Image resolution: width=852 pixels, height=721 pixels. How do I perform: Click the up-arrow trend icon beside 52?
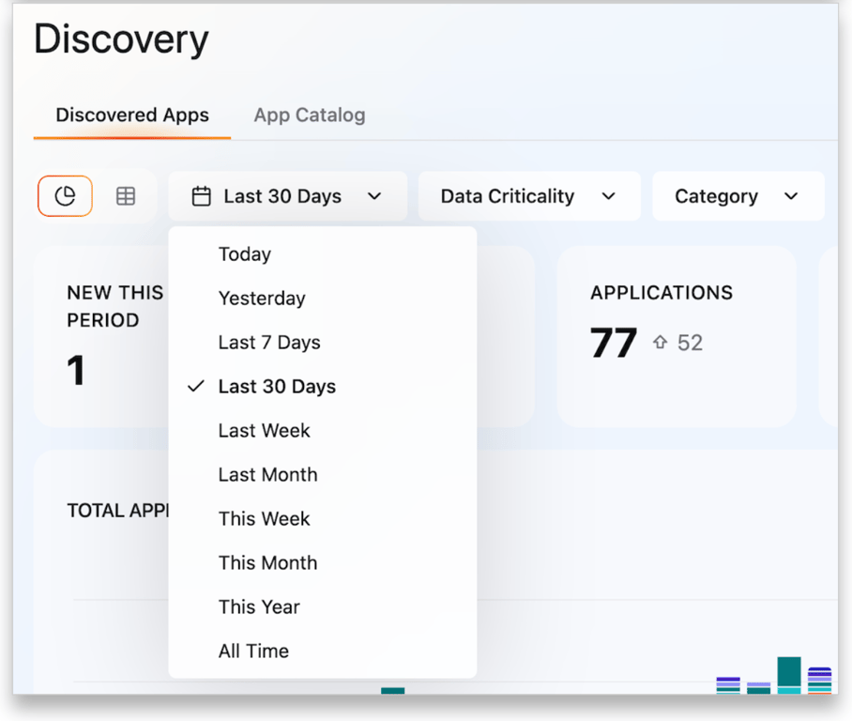coord(660,342)
